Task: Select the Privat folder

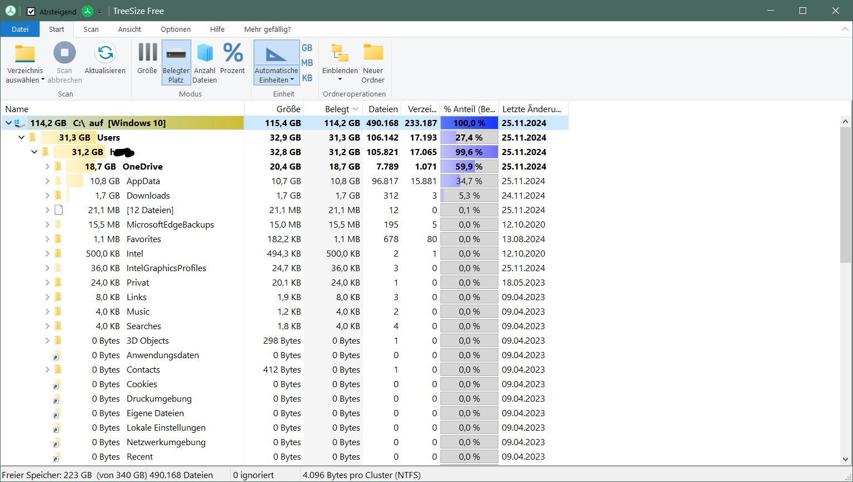Action: (x=138, y=282)
